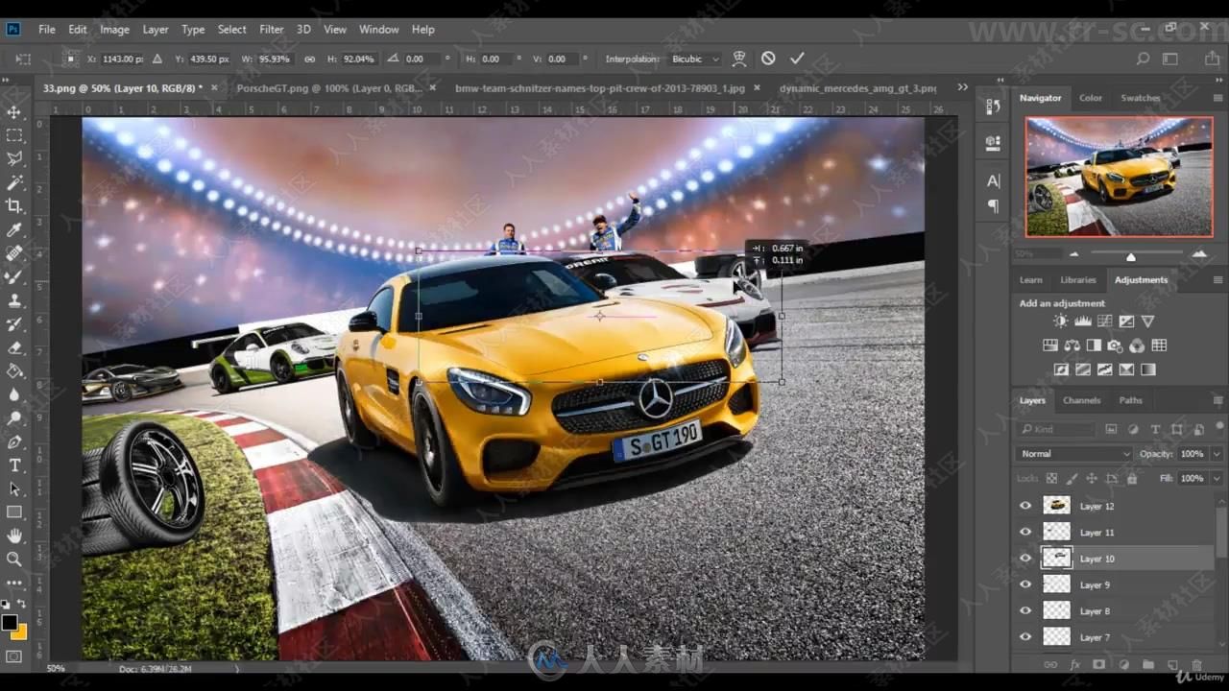Open the Fill slider dropdown arrow
This screenshot has width=1229, height=691.
(x=1217, y=478)
